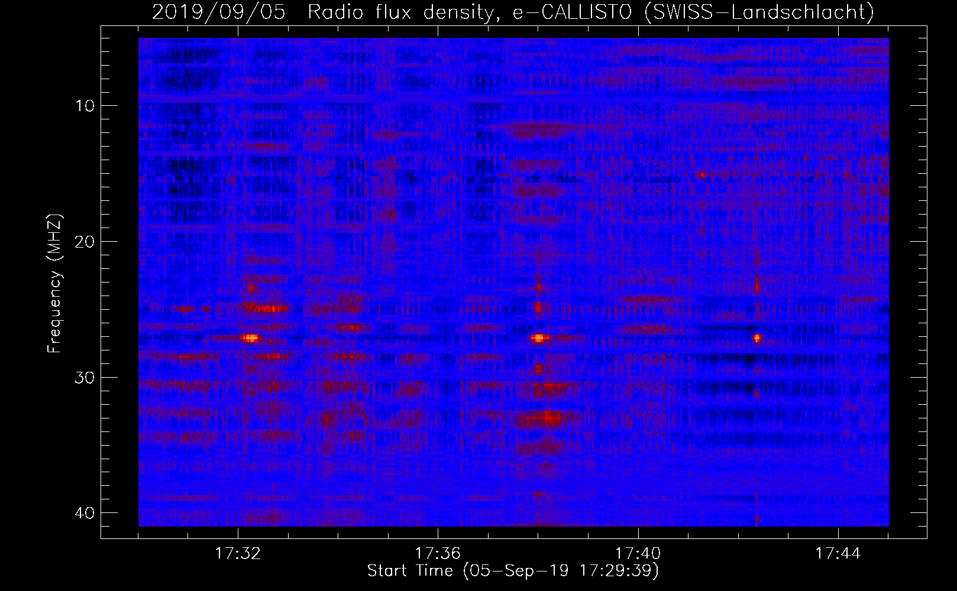Image resolution: width=957 pixels, height=591 pixels.
Task: Click the 17:36 time tick label
Action: pyautogui.click(x=438, y=553)
